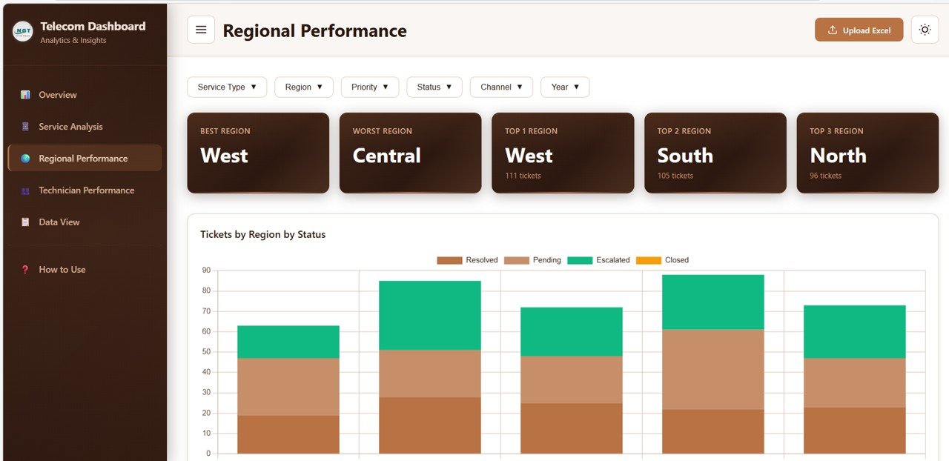
Task: Open the Service Type filter dropdown
Action: (226, 87)
